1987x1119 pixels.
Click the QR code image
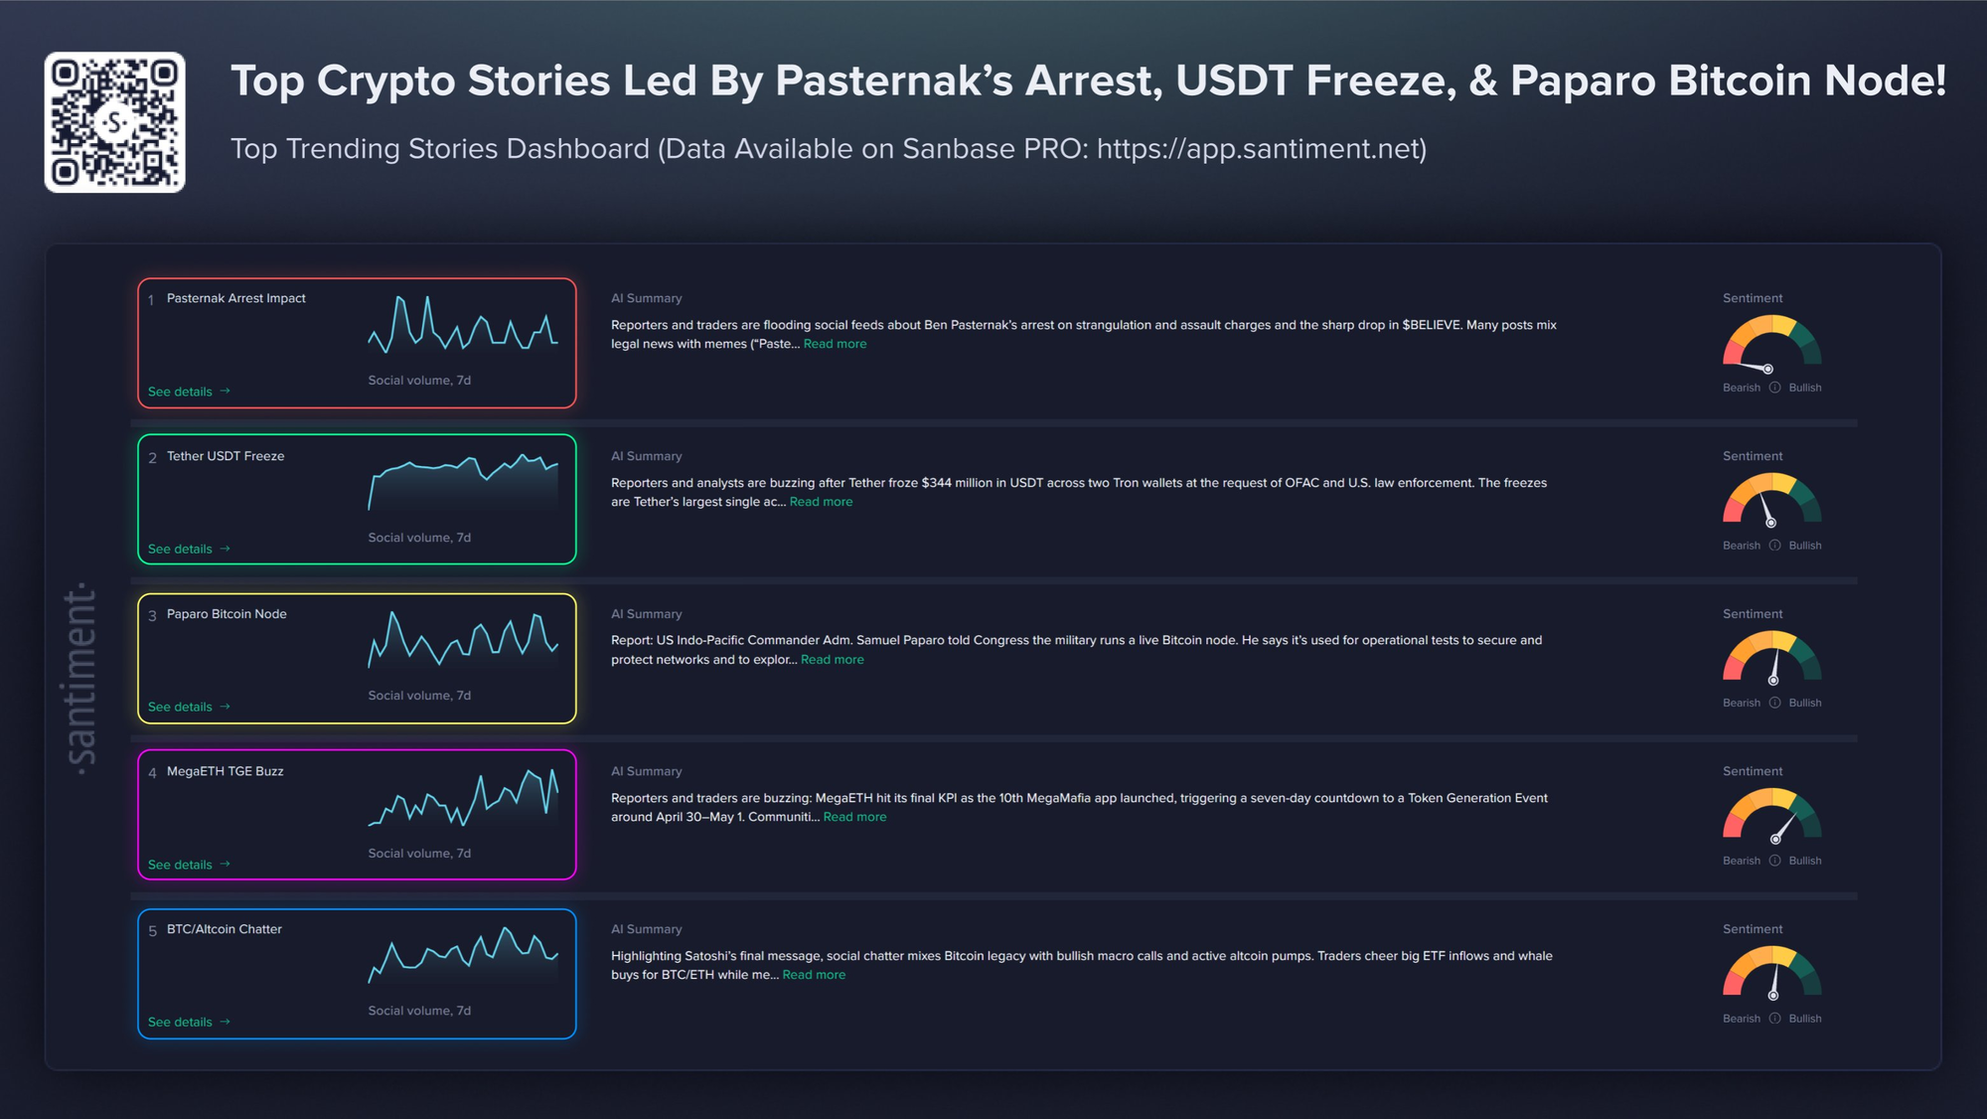coord(114,122)
